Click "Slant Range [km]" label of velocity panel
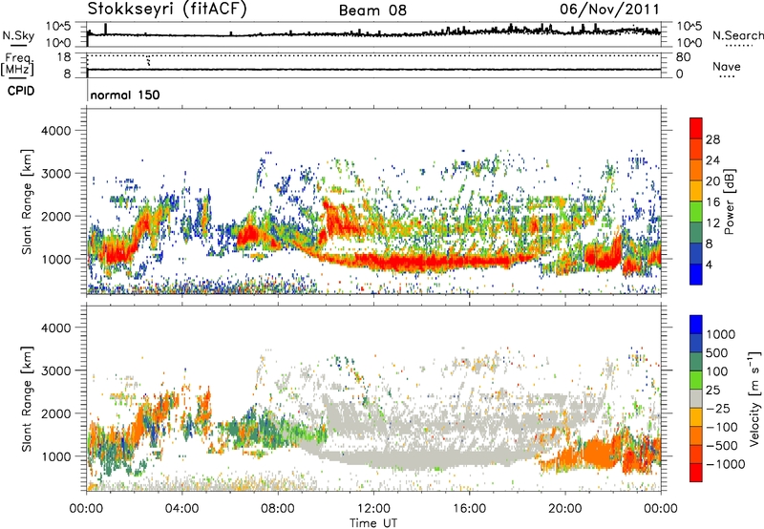The width and height of the screenshot is (764, 529). 27,399
